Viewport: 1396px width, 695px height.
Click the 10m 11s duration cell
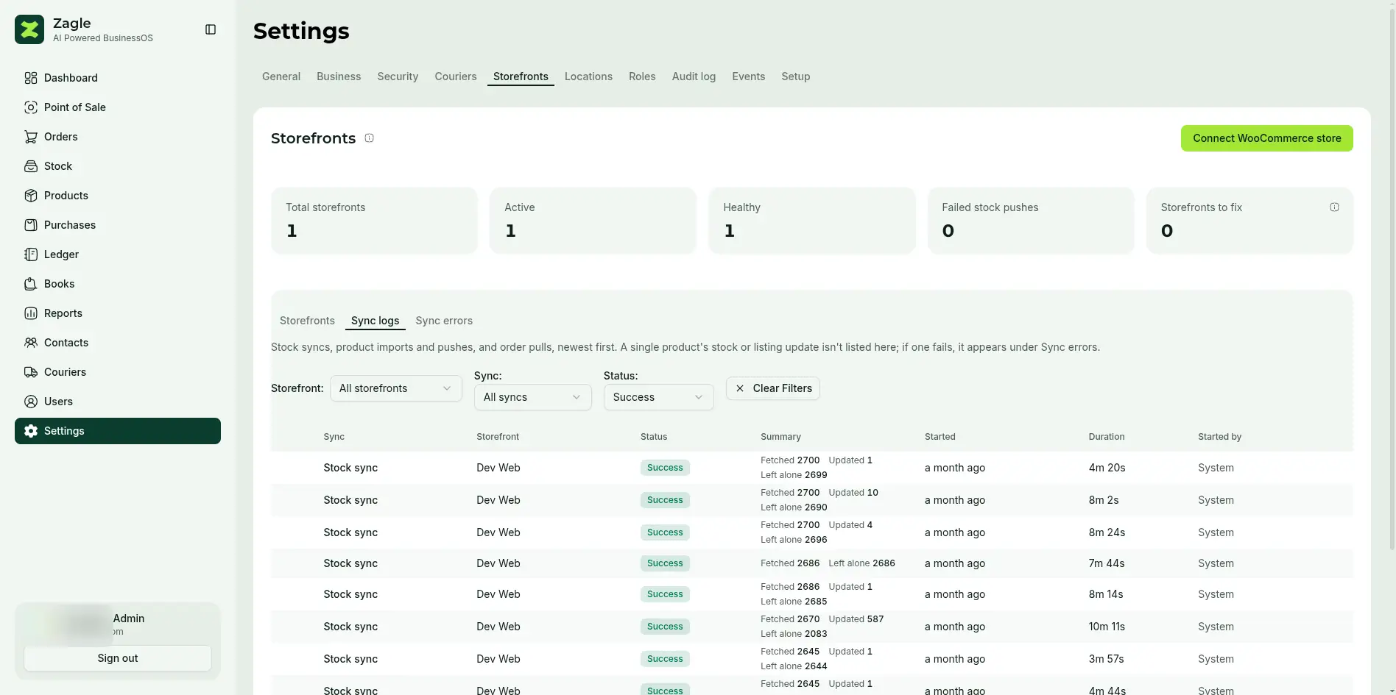coord(1107,627)
